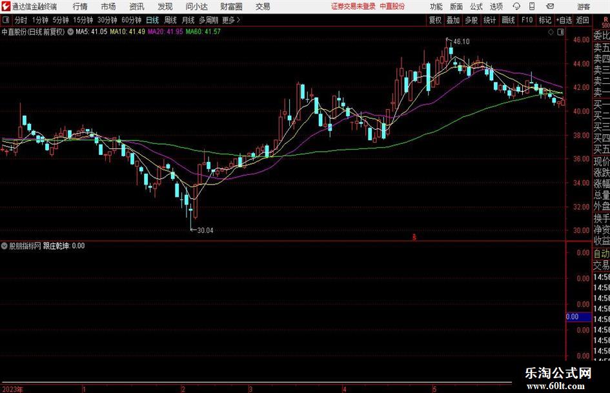Viewport: 610px width, 393px height.
Task: Open the 发现 menu
Action: (x=165, y=6)
